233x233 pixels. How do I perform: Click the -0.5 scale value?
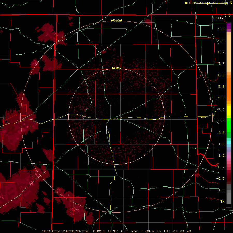tap(220, 179)
